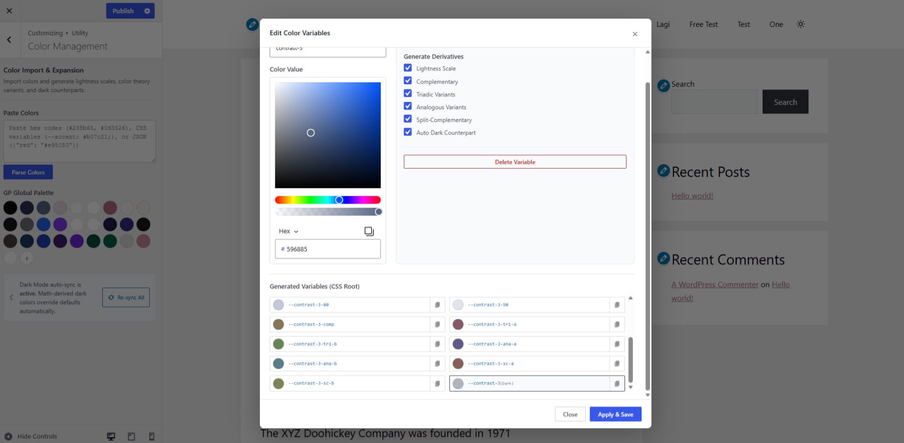This screenshot has width=904, height=443.
Task: Click the Hide Controls toggle
Action: 31,437
